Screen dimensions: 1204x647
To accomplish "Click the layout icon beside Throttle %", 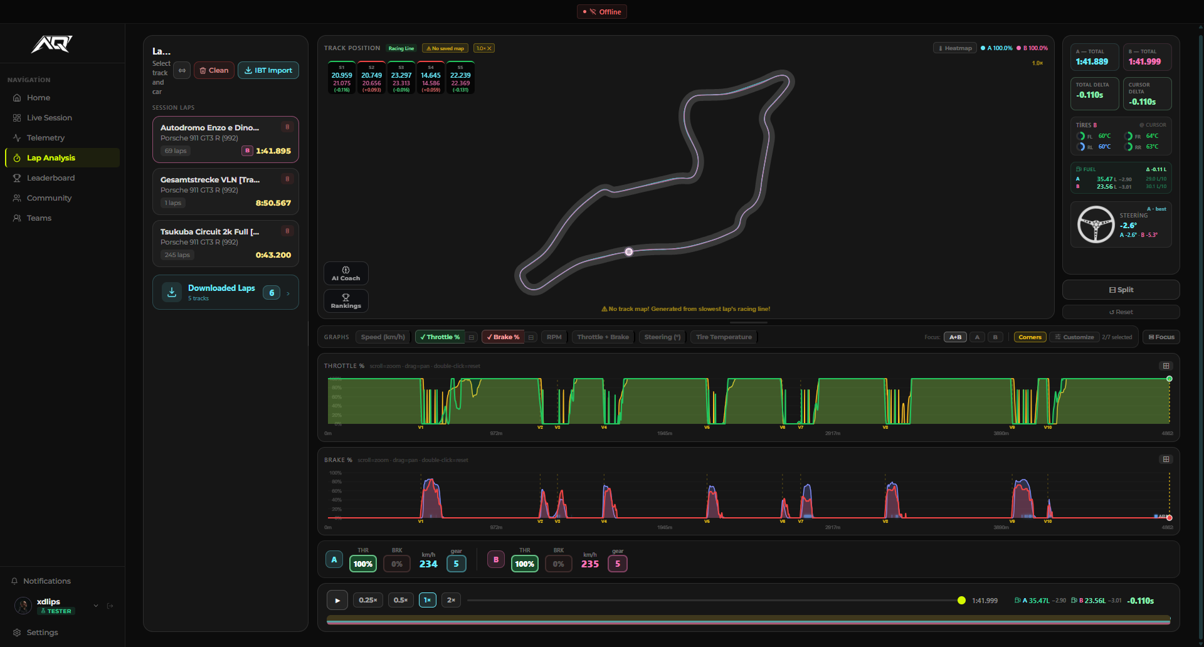I will click(472, 337).
